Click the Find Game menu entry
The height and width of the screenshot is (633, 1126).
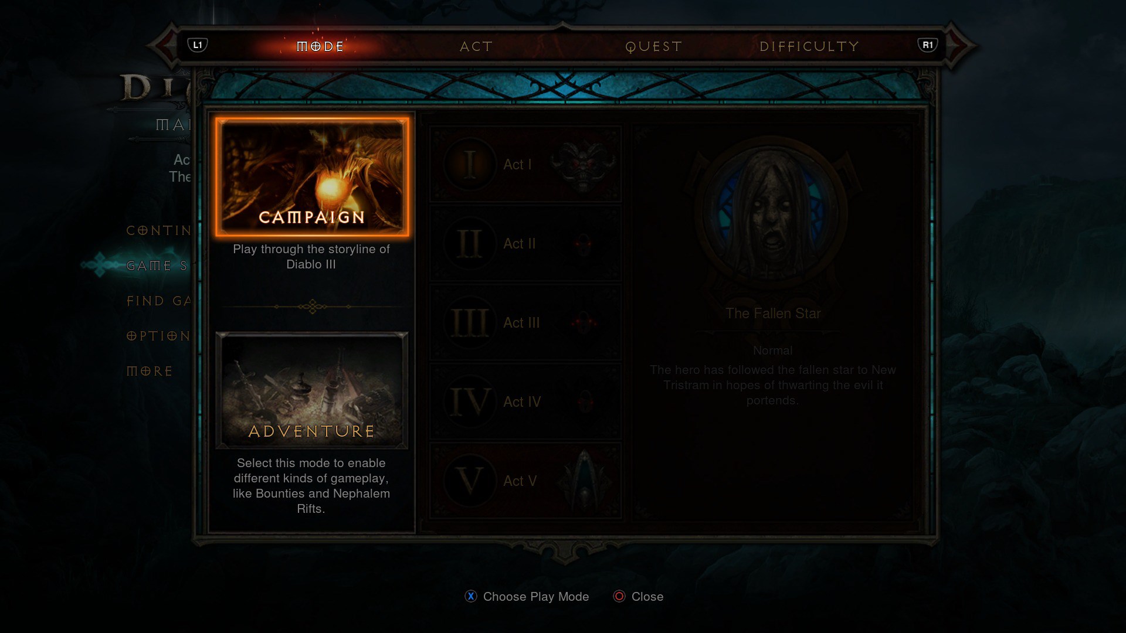(159, 301)
